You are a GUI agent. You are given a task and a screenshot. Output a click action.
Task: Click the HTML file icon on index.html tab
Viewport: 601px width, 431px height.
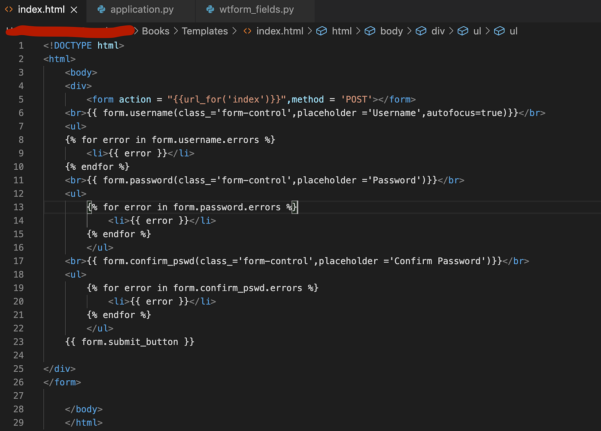click(x=9, y=9)
